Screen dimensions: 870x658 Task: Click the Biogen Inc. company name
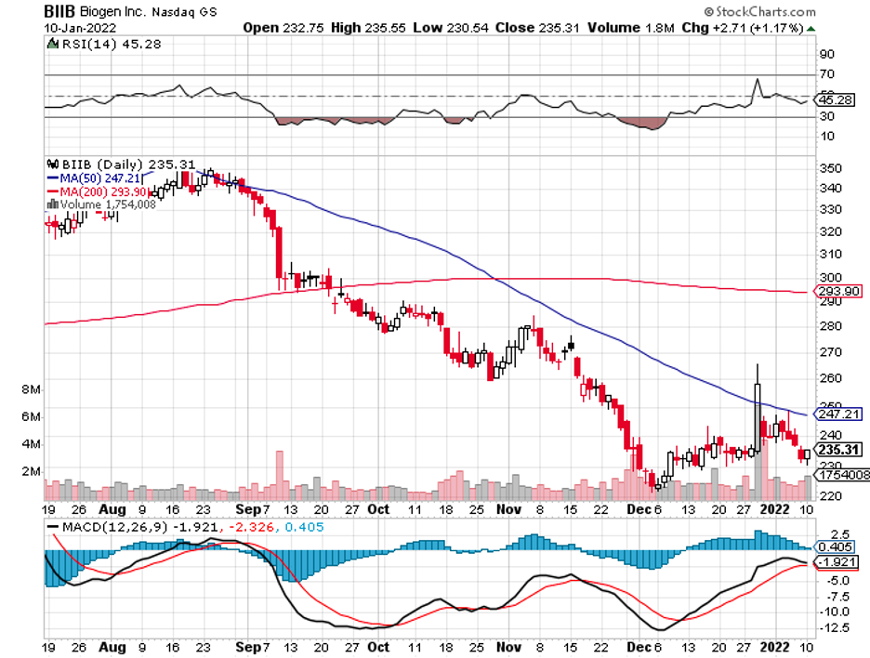(x=112, y=12)
